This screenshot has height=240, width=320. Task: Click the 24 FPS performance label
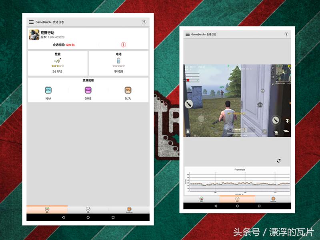tap(58, 72)
